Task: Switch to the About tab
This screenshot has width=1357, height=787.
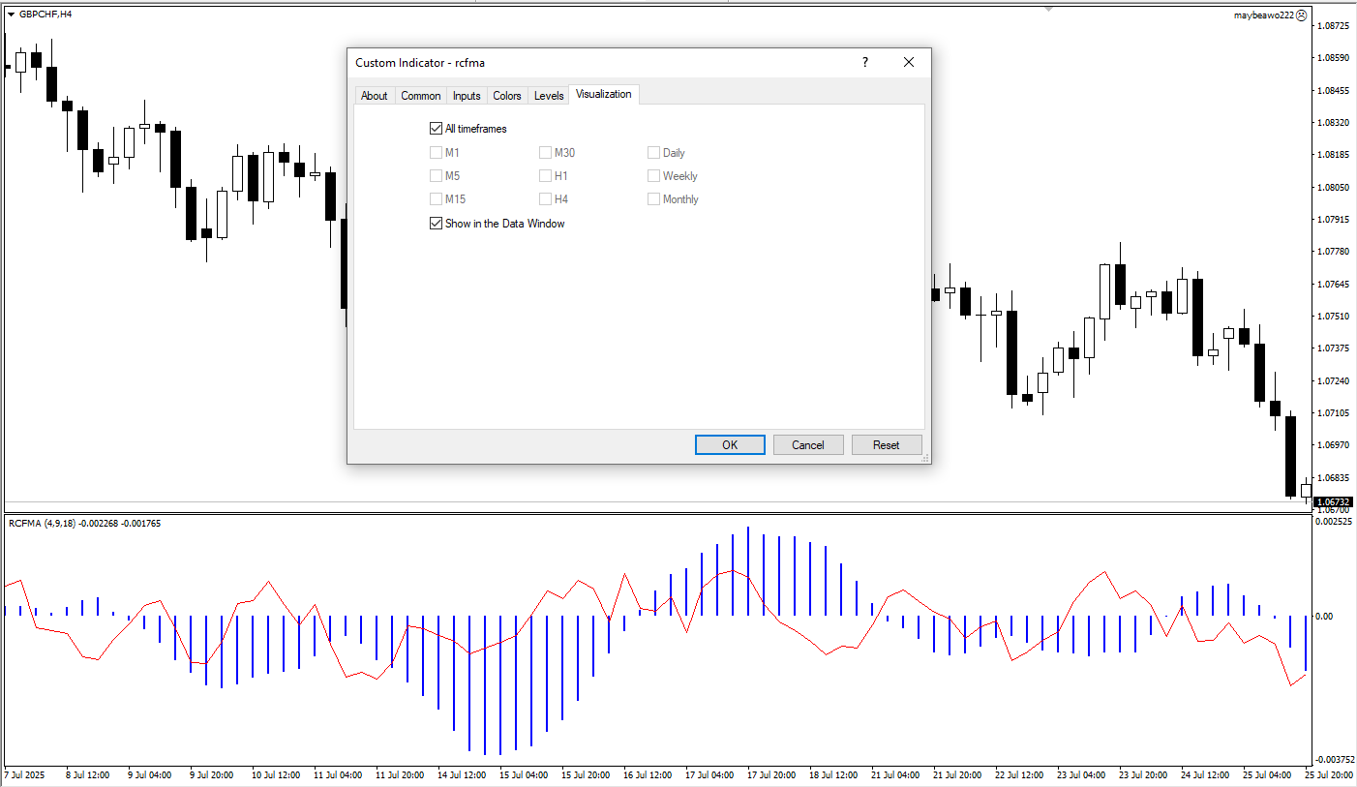Action: 374,96
